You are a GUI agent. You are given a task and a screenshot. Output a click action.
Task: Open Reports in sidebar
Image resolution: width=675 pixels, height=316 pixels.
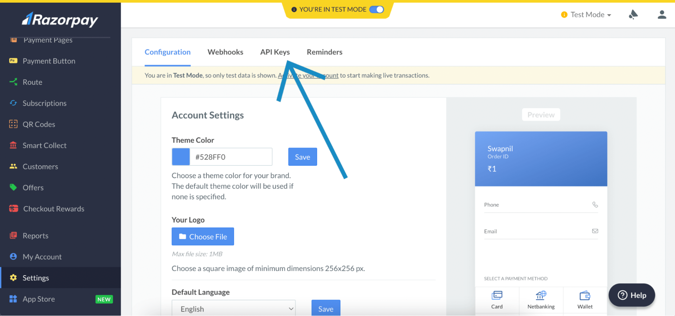point(35,236)
